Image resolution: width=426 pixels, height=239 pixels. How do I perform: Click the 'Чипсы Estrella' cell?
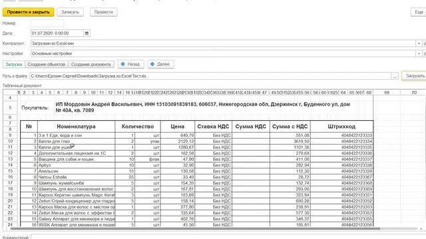click(76, 177)
